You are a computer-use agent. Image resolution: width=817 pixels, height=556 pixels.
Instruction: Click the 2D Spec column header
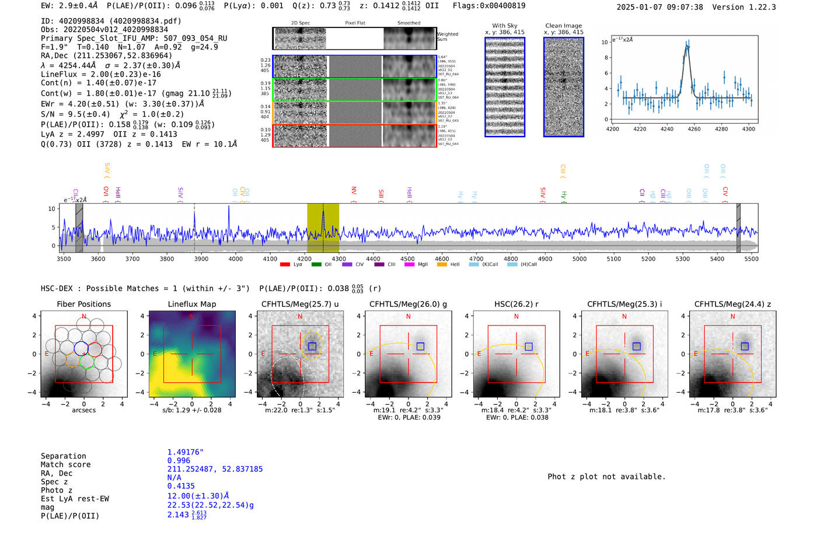point(301,23)
